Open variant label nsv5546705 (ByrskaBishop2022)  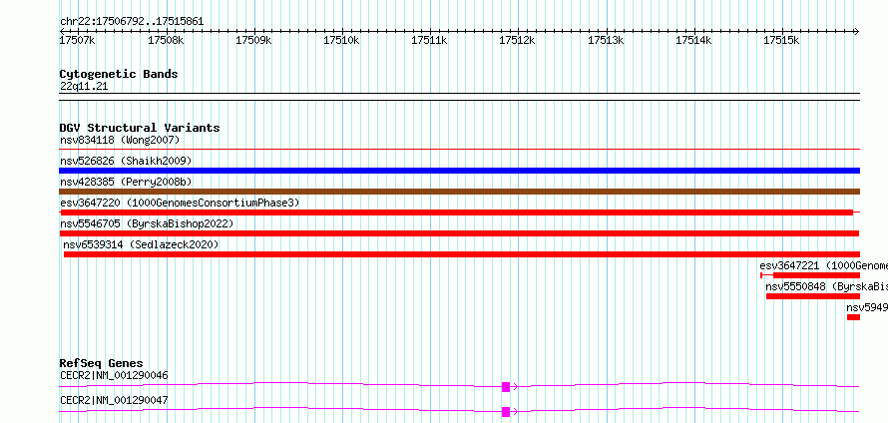pos(147,223)
